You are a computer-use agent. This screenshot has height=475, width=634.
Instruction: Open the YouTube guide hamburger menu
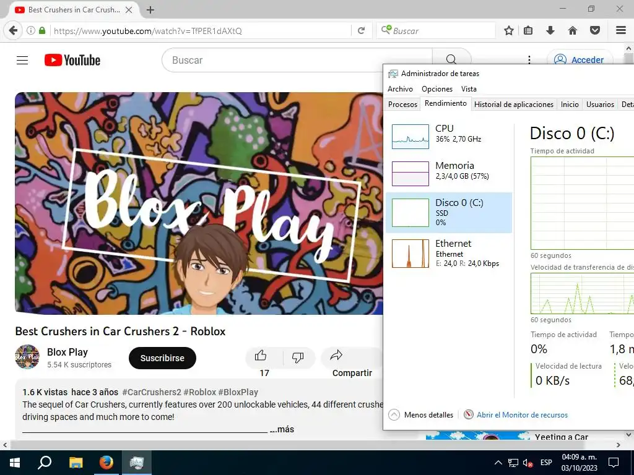click(22, 60)
